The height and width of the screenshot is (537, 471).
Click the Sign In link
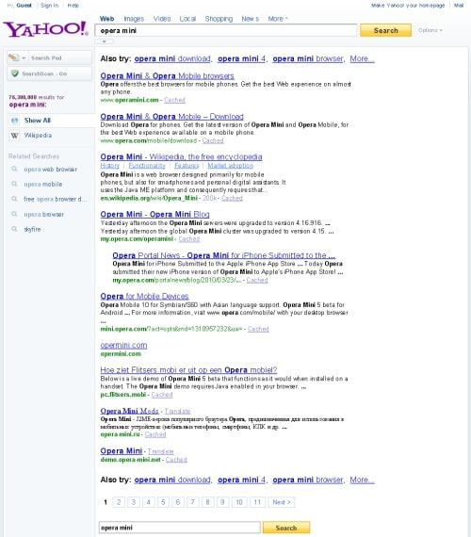pyautogui.click(x=49, y=5)
